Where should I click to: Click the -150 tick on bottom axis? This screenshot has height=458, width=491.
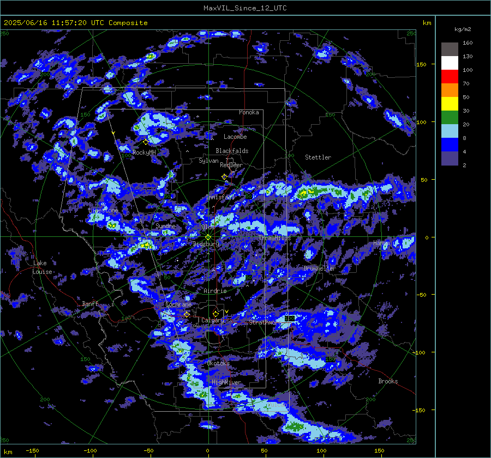click(x=32, y=451)
